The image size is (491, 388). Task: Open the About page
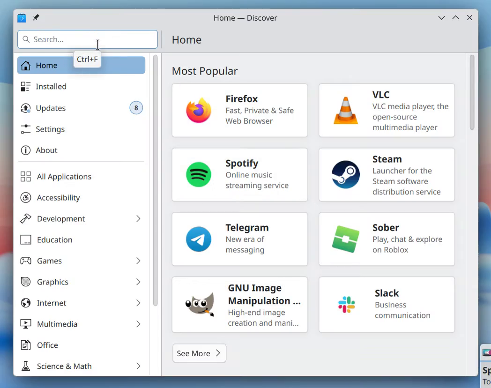coord(81,150)
